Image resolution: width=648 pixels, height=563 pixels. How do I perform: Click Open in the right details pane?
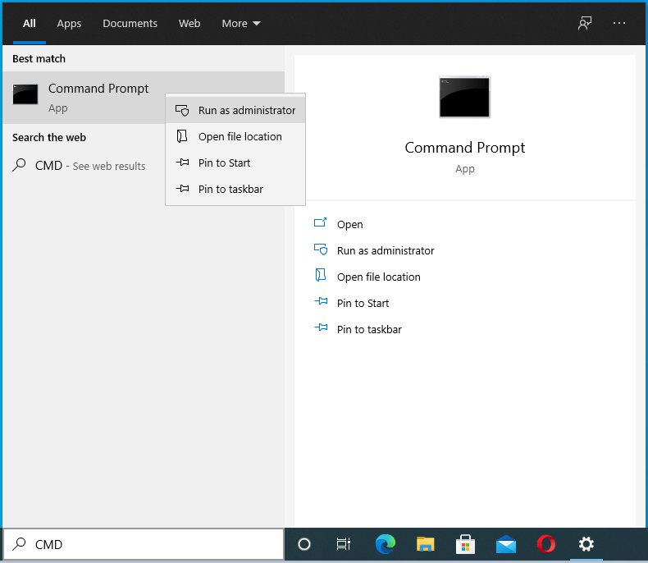point(349,224)
